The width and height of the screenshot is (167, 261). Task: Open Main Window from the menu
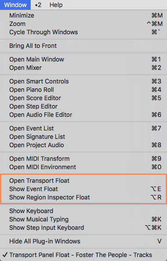(83, 59)
